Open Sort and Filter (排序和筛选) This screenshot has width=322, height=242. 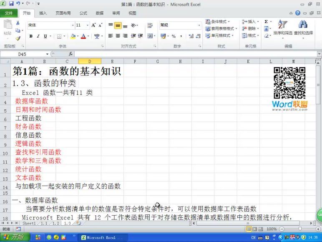[282, 29]
